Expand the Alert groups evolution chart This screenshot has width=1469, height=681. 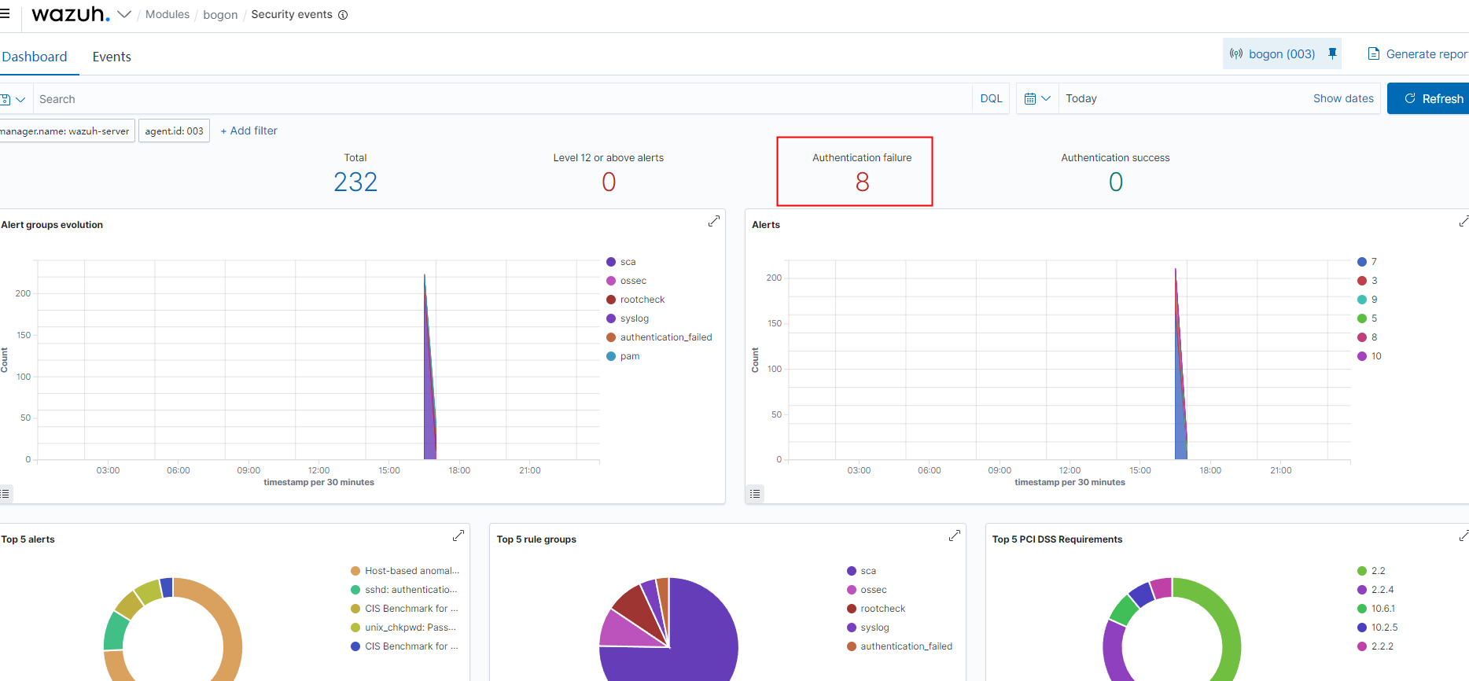point(713,221)
